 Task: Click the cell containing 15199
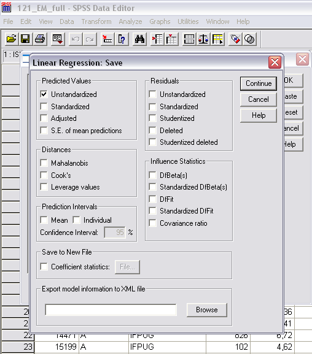tap(57, 347)
